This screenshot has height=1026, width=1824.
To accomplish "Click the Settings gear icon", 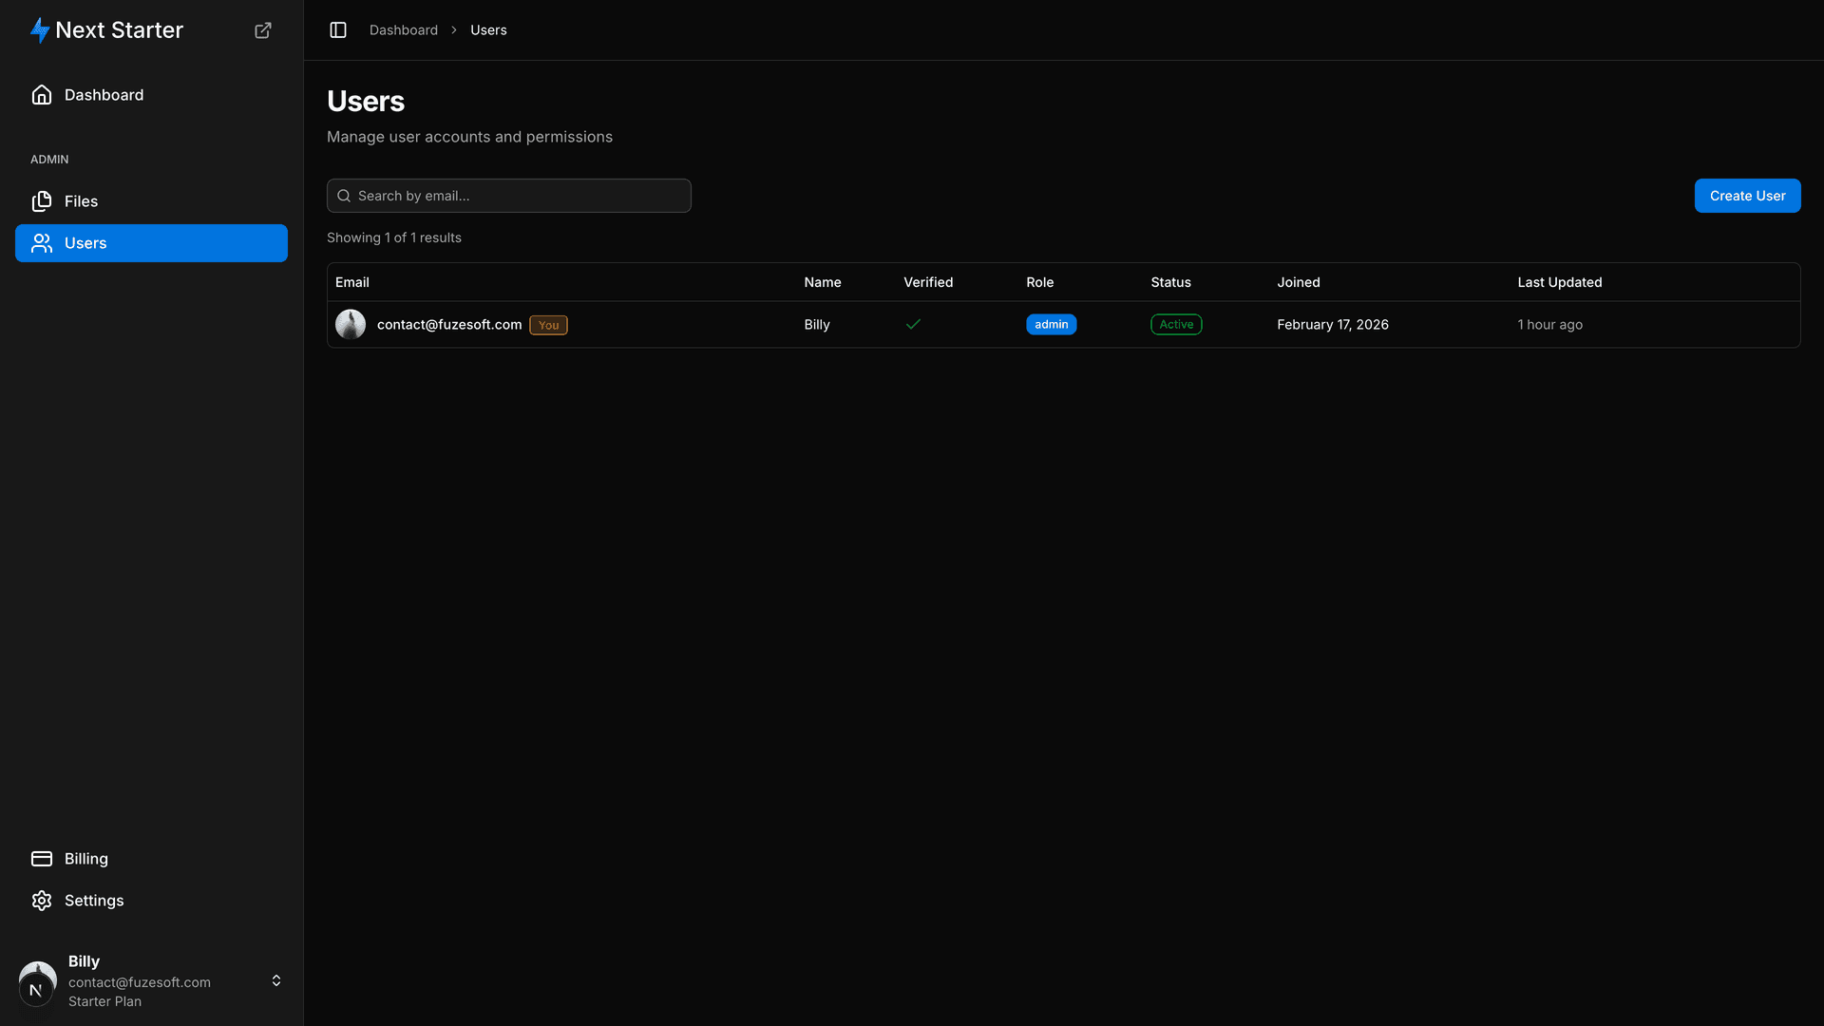I will pos(42,901).
